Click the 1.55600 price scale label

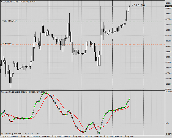pyautogui.click(x=169, y=68)
